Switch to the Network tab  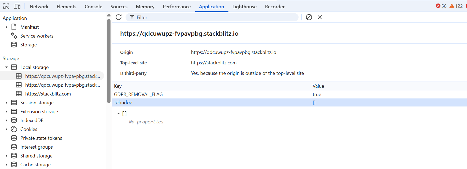pos(39,6)
